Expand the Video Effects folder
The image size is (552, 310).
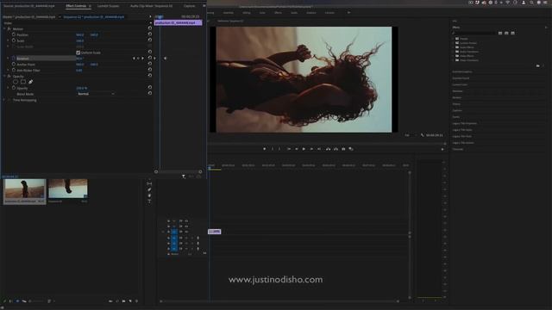click(x=453, y=56)
